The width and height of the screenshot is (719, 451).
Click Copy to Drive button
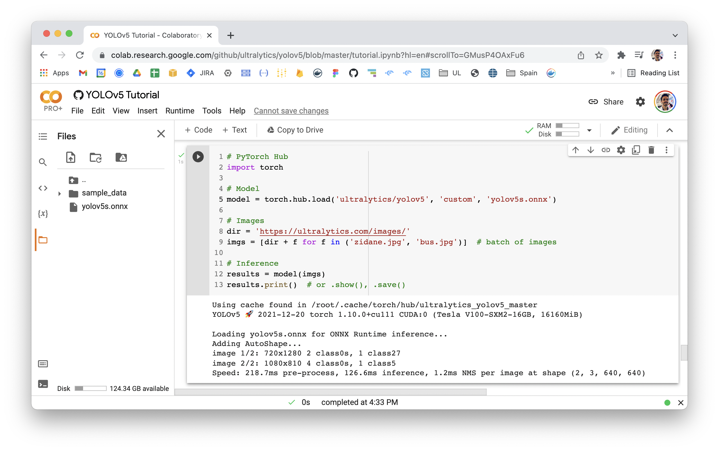coord(295,130)
